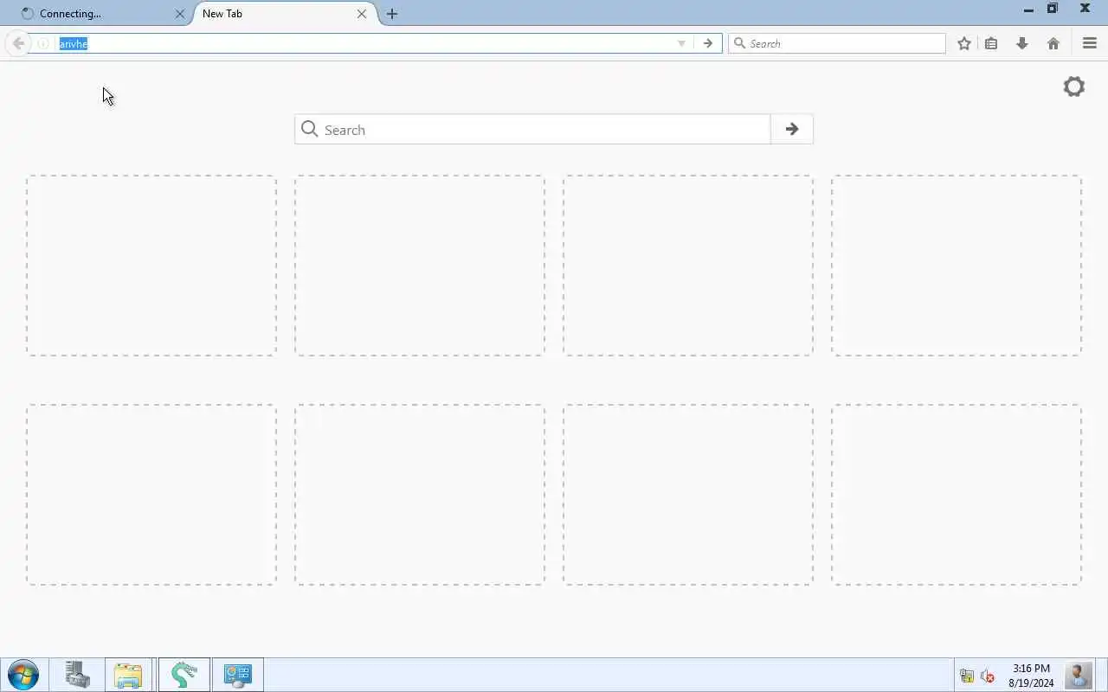
Task: Submit search with the arrow button
Action: coord(792,130)
